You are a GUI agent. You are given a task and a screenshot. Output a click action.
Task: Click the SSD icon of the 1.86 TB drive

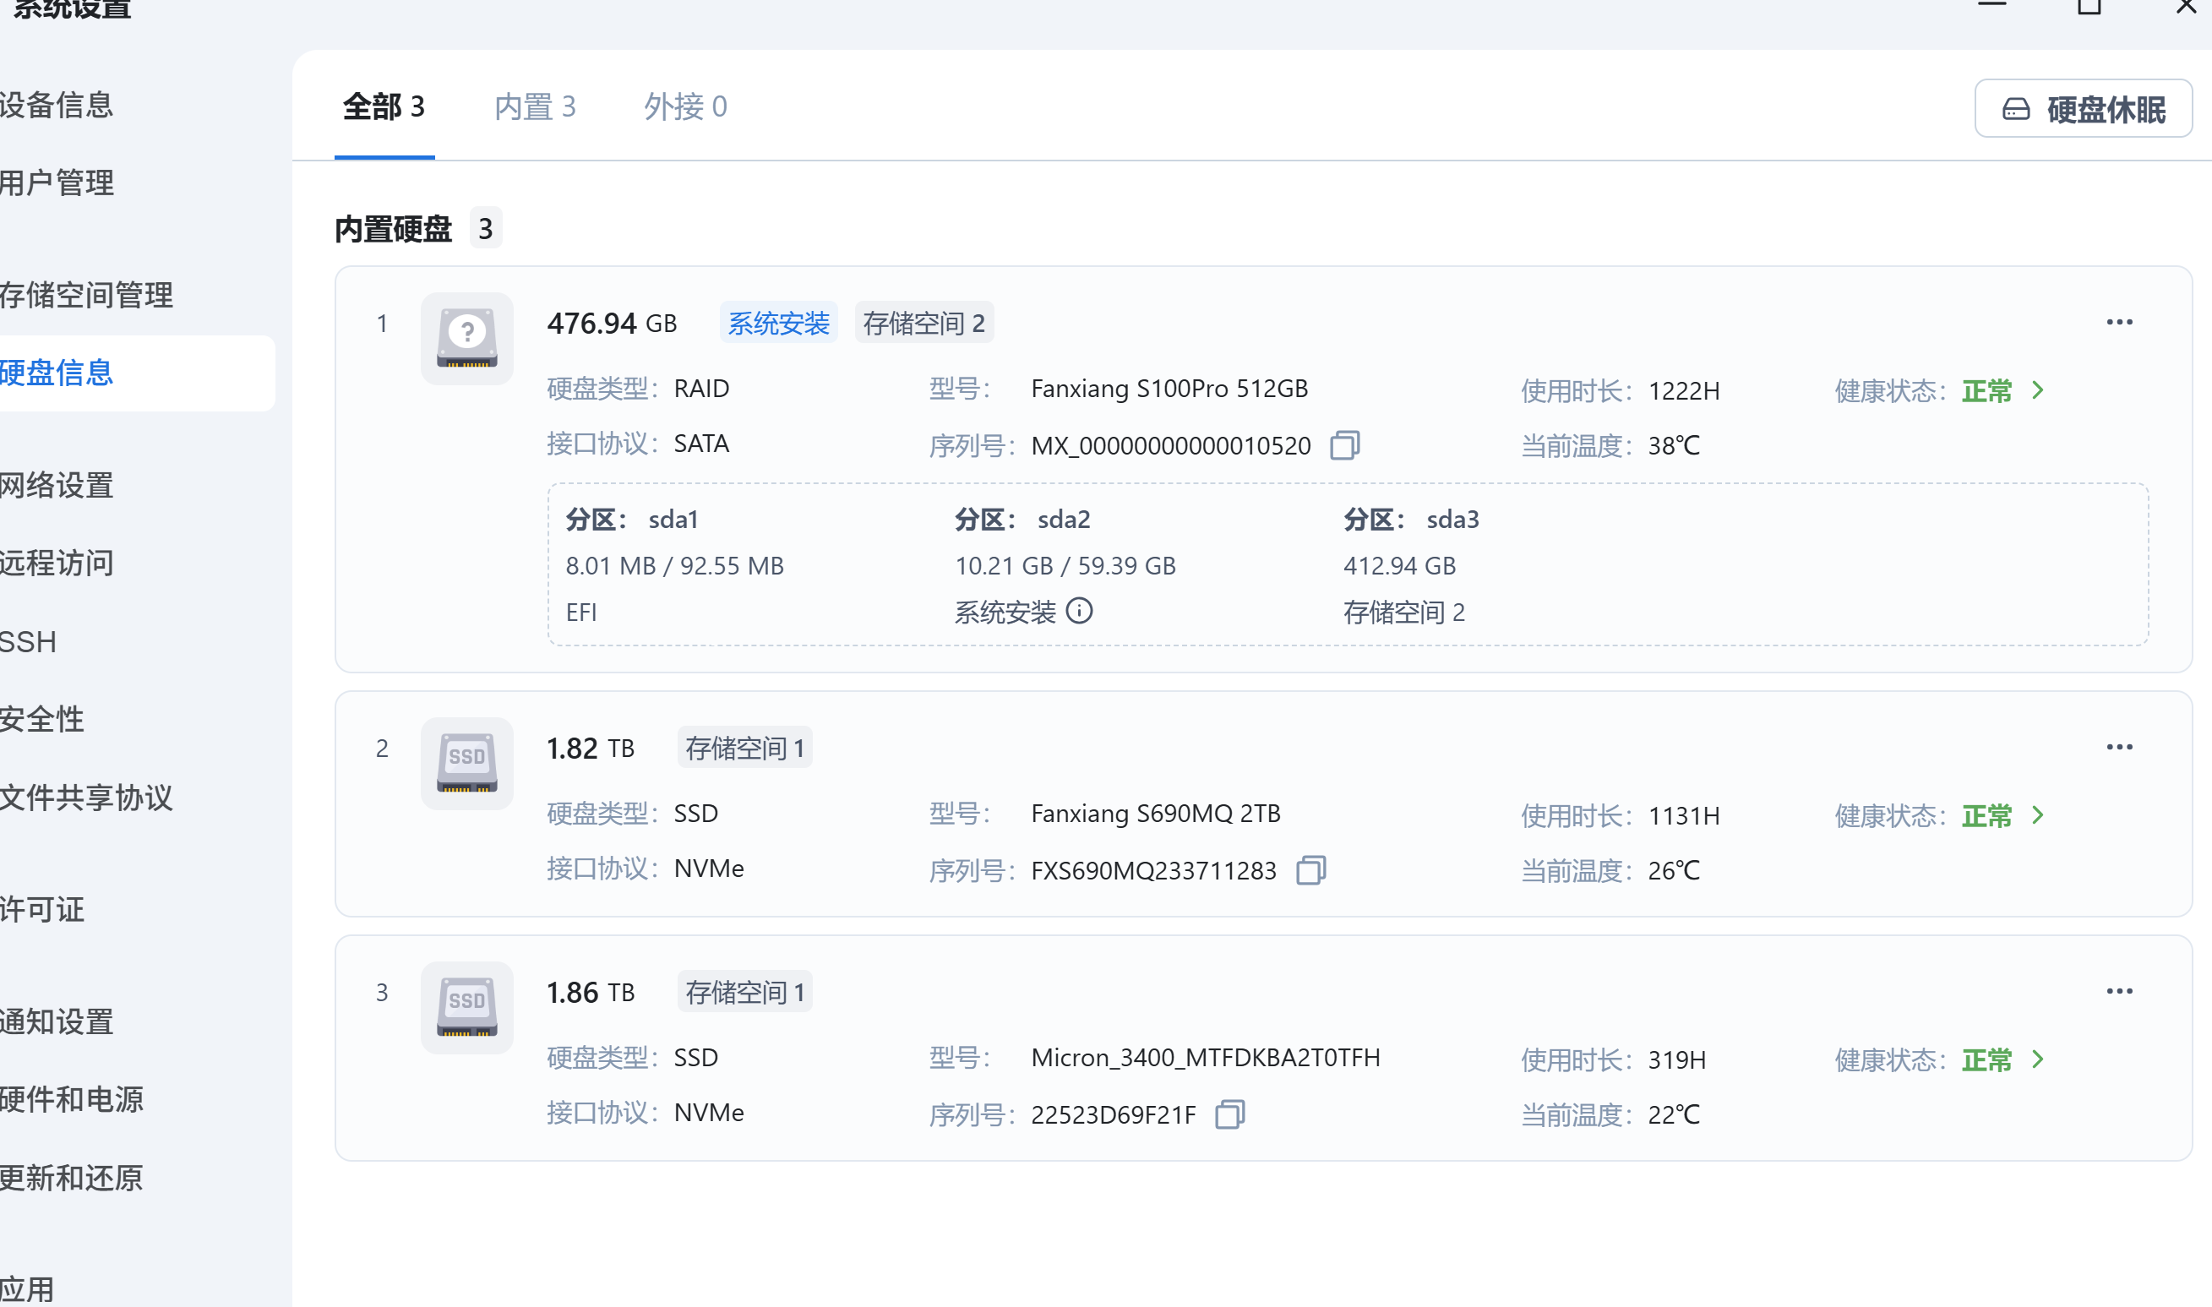466,1007
